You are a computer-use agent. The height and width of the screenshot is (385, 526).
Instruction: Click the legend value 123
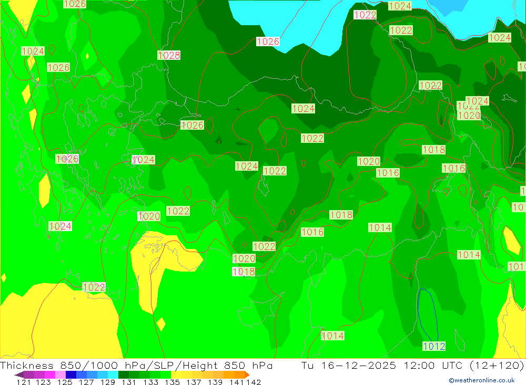tap(43, 382)
